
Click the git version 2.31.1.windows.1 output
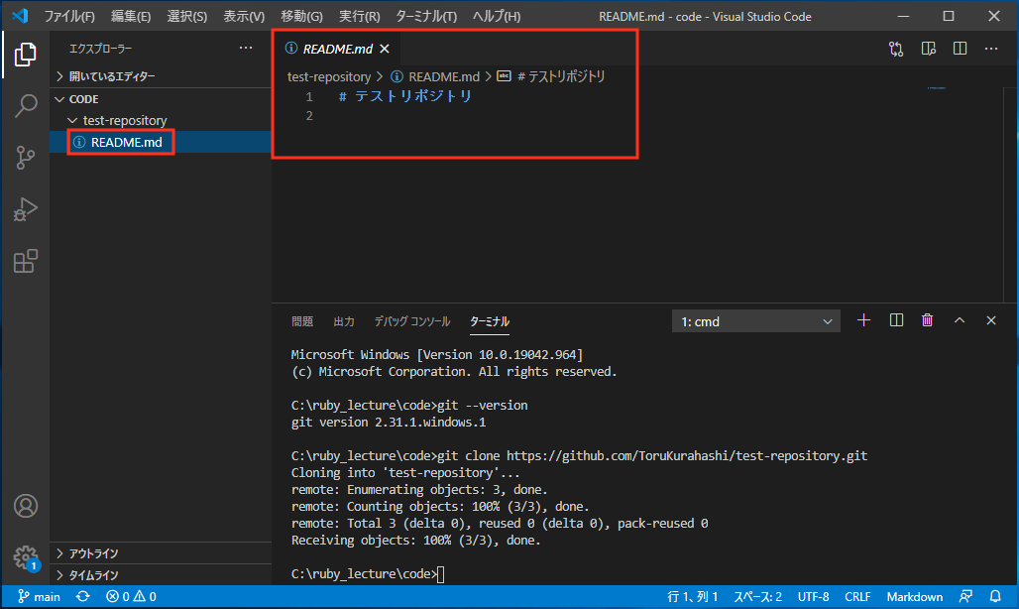[x=389, y=422]
